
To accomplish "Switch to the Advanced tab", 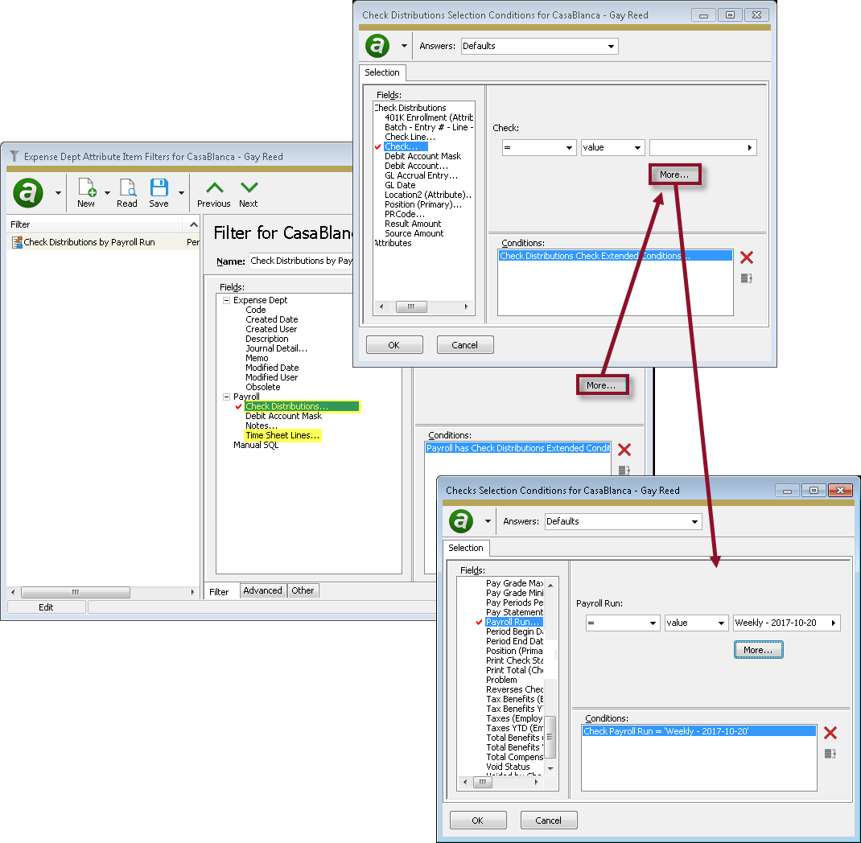I will pyautogui.click(x=262, y=590).
